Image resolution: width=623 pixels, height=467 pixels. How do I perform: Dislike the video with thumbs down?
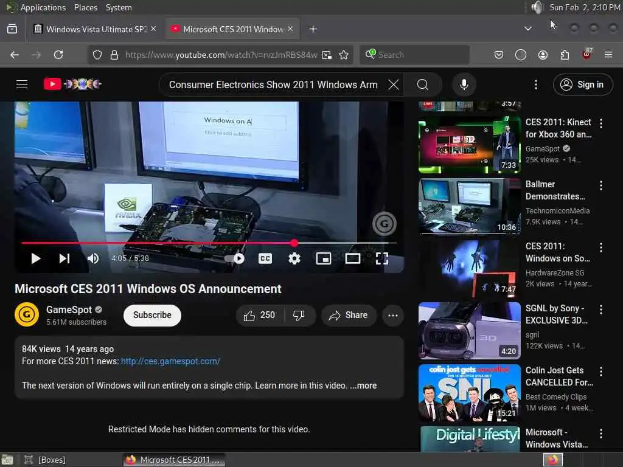pos(299,316)
